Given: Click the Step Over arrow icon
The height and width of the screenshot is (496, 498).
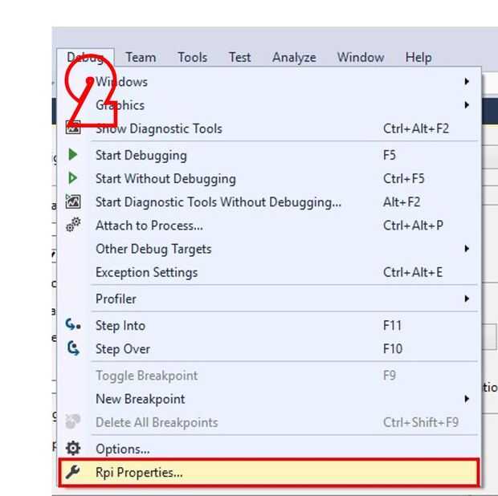Looking at the screenshot, I should 73,348.
